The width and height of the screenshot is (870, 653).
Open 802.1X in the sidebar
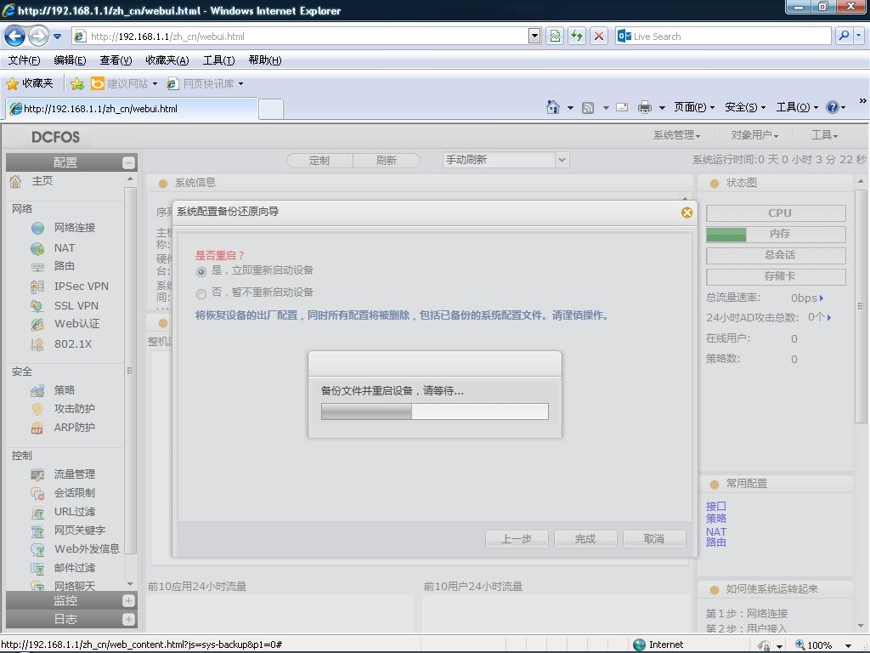point(73,344)
